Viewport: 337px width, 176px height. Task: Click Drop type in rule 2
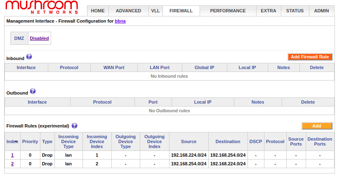pos(47,164)
